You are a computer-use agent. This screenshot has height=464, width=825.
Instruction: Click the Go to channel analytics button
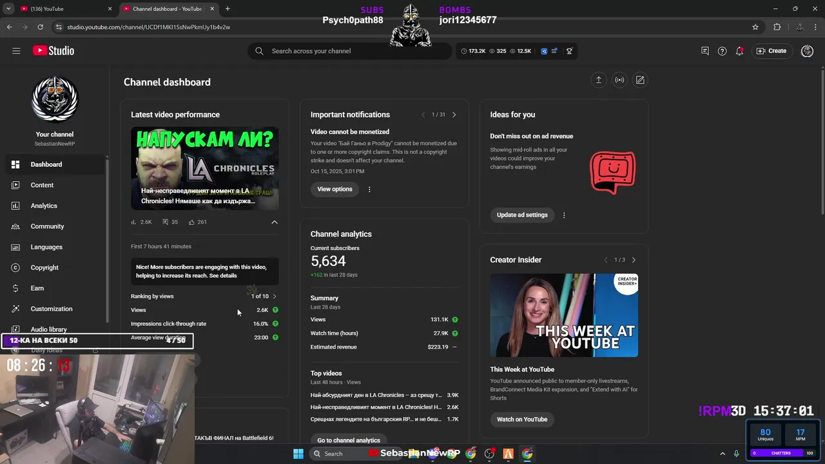click(349, 441)
